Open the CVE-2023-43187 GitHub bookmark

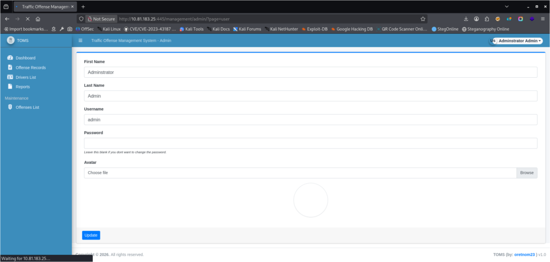(150, 29)
